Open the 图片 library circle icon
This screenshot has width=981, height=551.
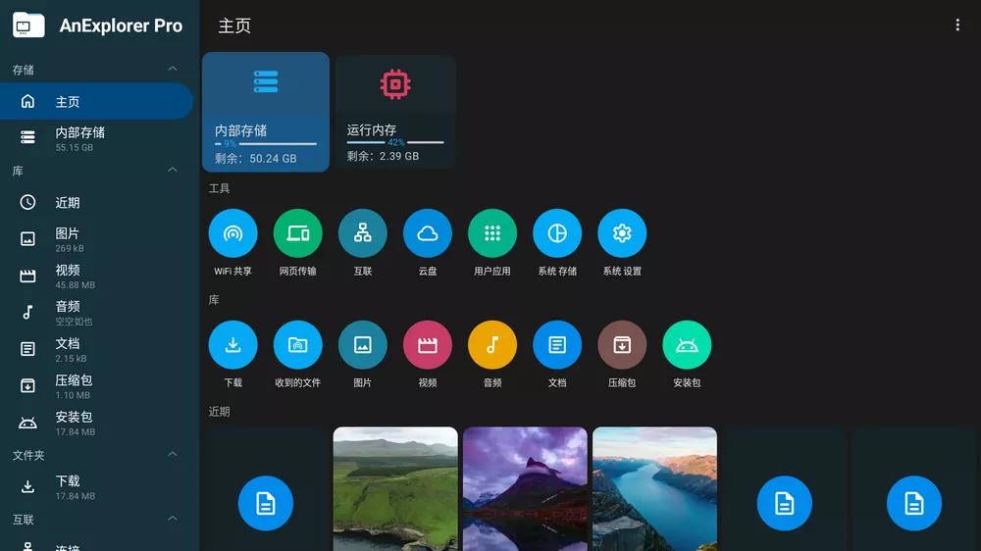[x=363, y=344]
